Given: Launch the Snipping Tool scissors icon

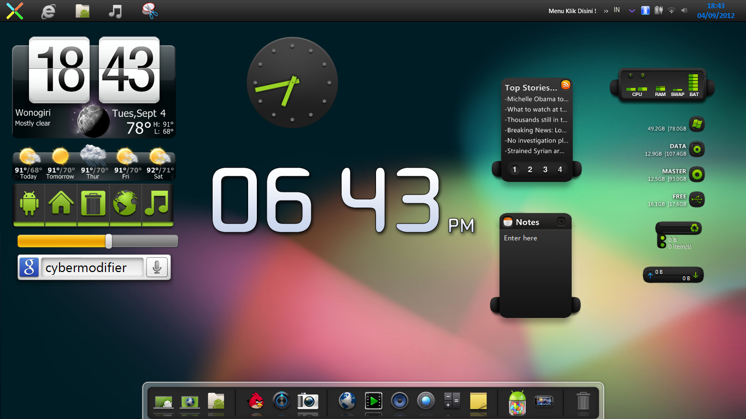Looking at the screenshot, I should (x=150, y=10).
